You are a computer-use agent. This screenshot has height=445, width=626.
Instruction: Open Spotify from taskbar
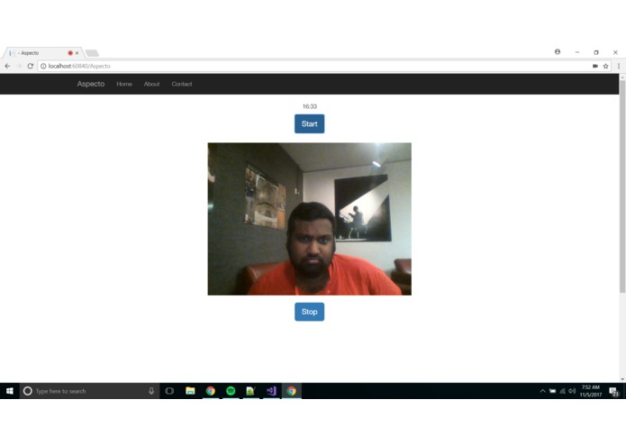[231, 391]
